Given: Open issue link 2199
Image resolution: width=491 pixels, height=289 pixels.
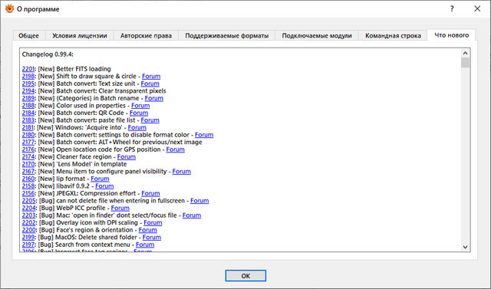Looking at the screenshot, I should click(x=28, y=237).
